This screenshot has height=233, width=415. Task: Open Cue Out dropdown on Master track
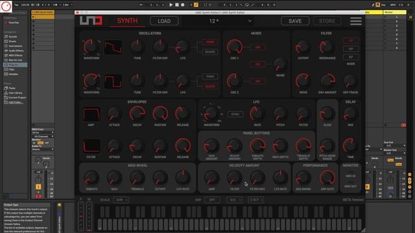pos(395,146)
